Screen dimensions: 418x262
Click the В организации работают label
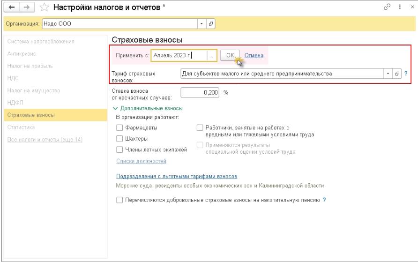[x=148, y=117]
